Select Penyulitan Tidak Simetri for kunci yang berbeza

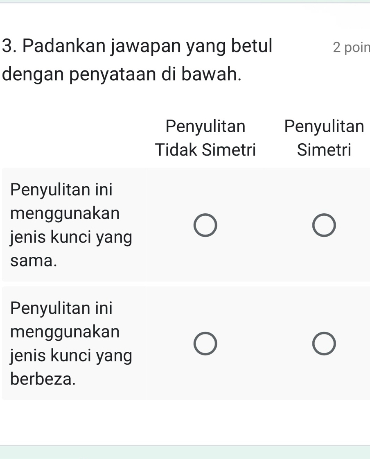tap(205, 343)
